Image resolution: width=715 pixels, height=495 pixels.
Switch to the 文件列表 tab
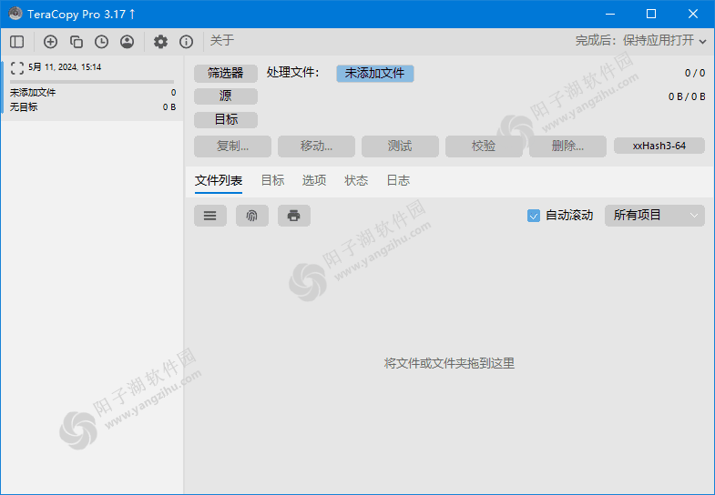click(x=219, y=181)
